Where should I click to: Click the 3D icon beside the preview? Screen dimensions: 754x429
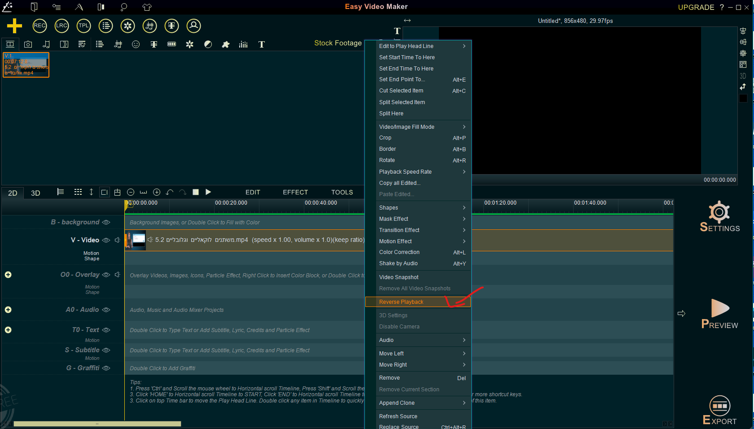pos(743,76)
